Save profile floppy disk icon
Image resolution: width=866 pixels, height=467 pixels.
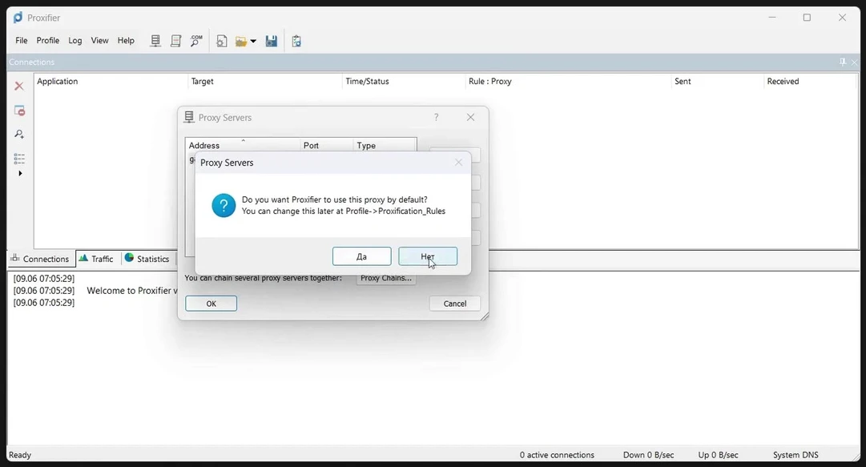point(272,42)
